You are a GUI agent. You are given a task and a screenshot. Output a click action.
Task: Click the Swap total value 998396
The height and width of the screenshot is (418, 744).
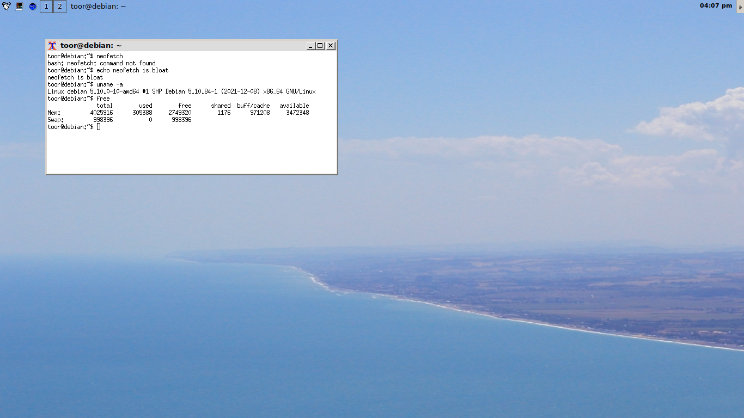[x=103, y=120]
